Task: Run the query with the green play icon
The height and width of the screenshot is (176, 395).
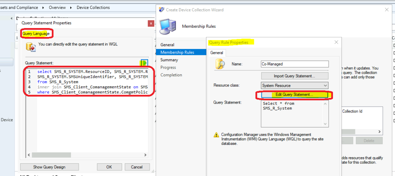Action: pyautogui.click(x=144, y=63)
